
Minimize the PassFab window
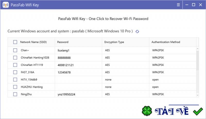[187, 5]
